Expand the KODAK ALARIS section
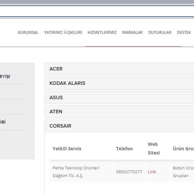 119,83
